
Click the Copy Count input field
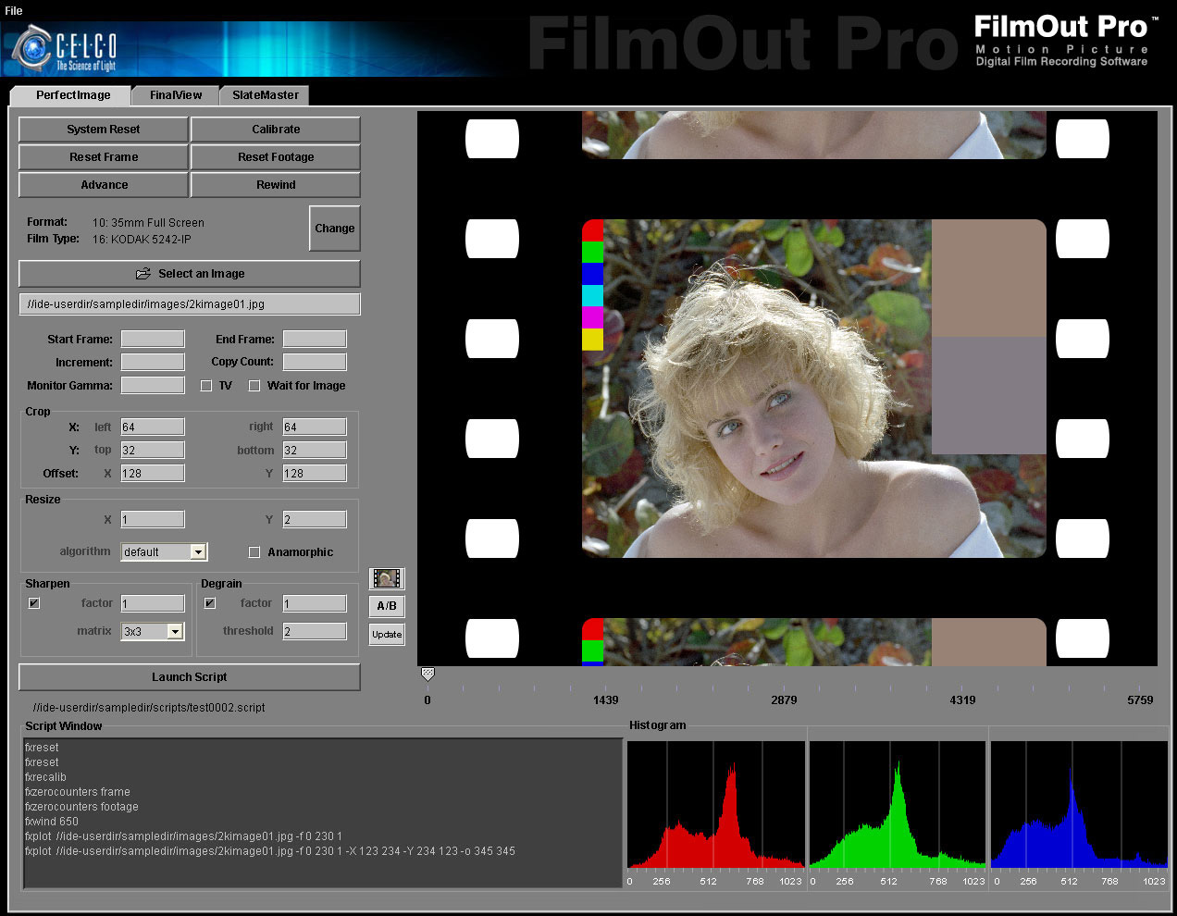click(315, 362)
